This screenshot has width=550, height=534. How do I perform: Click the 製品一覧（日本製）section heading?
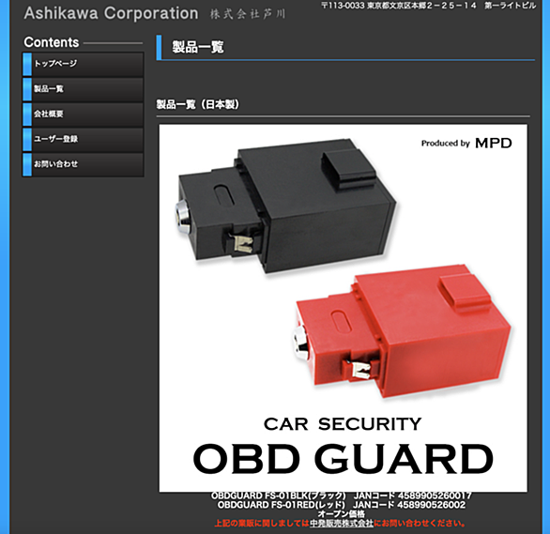pos(197,104)
